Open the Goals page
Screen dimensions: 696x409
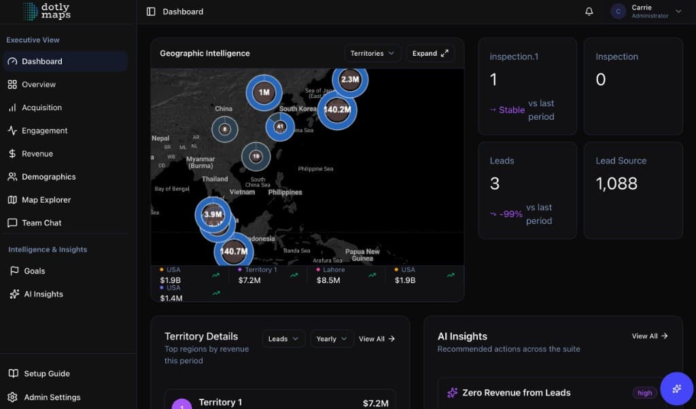[x=65, y=271]
